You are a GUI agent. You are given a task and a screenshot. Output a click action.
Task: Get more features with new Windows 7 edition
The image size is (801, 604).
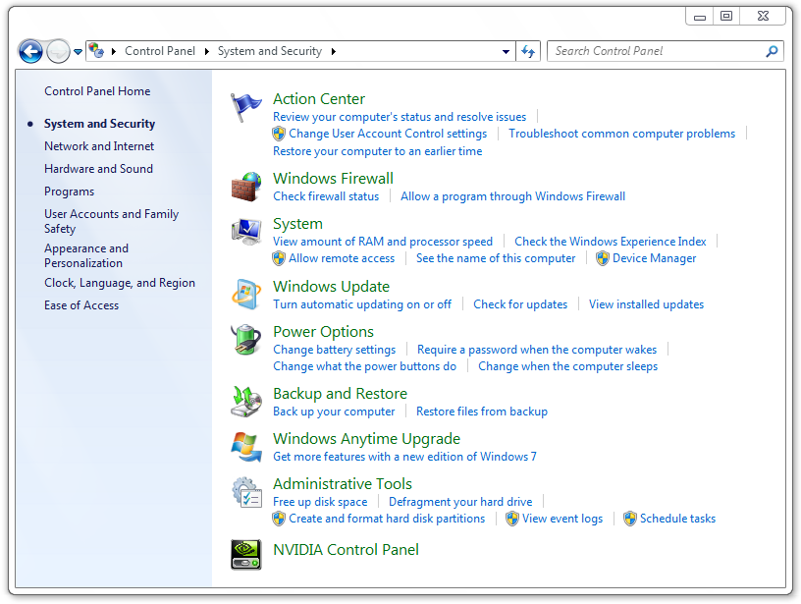(x=404, y=457)
